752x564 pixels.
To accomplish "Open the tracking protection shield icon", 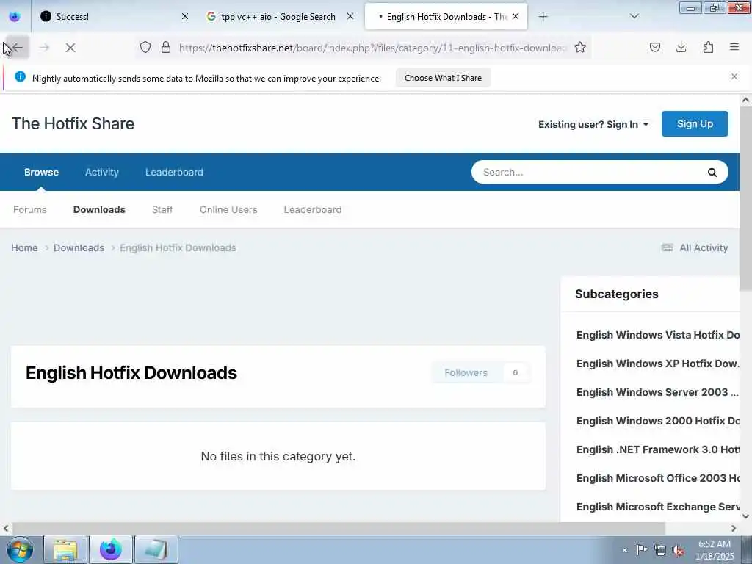I will tap(145, 47).
